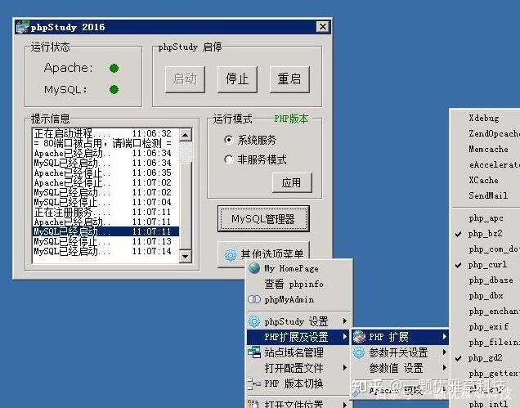Choose 查看 phpinfo menu item
This screenshot has height=408, width=520.
click(x=298, y=284)
